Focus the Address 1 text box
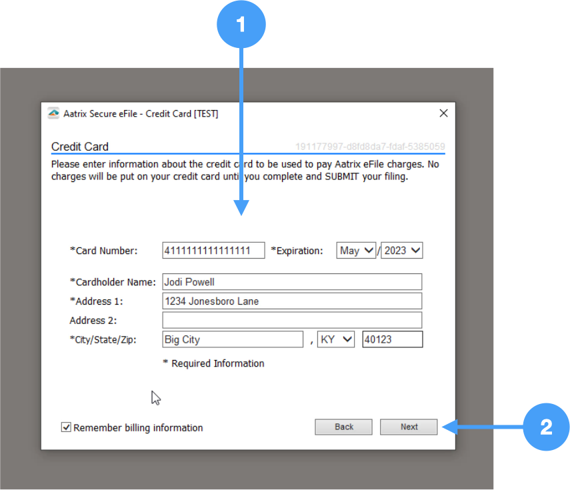The image size is (570, 490). coord(292,301)
